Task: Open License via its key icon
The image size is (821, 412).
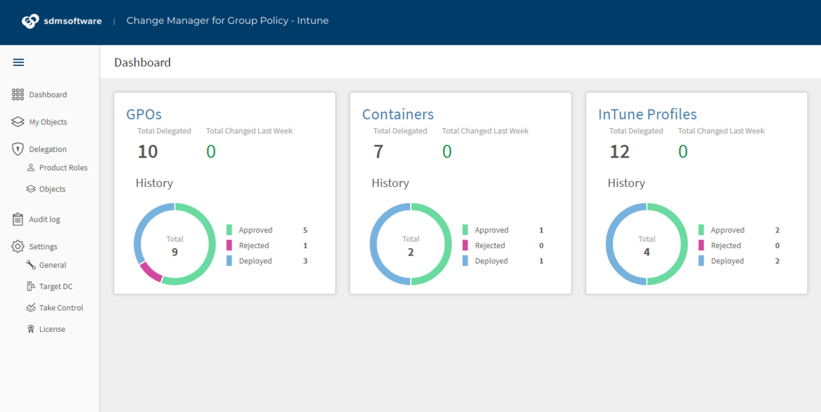Action: [31, 329]
